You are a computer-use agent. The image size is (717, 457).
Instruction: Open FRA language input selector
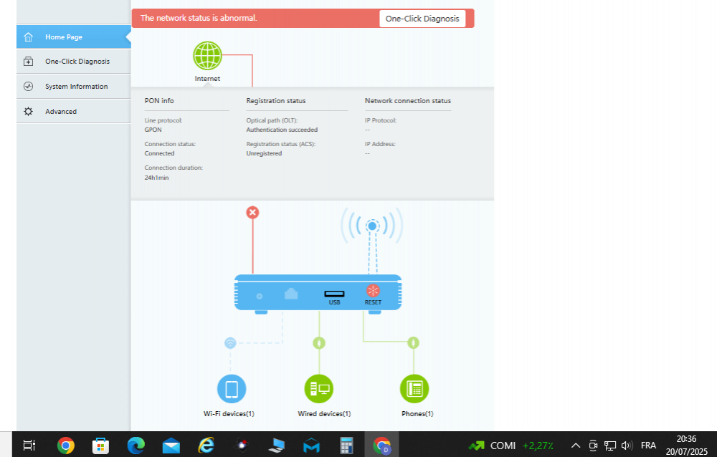pyautogui.click(x=648, y=446)
